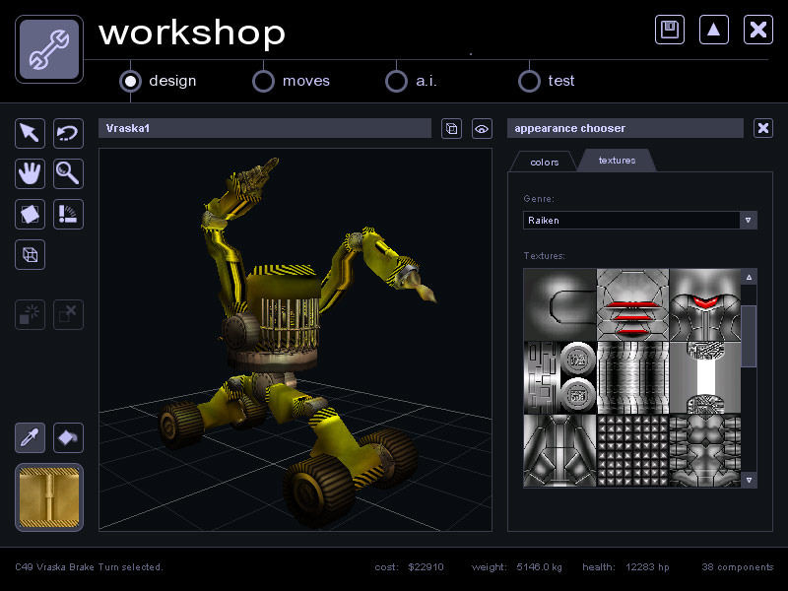Click the save disk icon
The height and width of the screenshot is (591, 788).
[670, 29]
